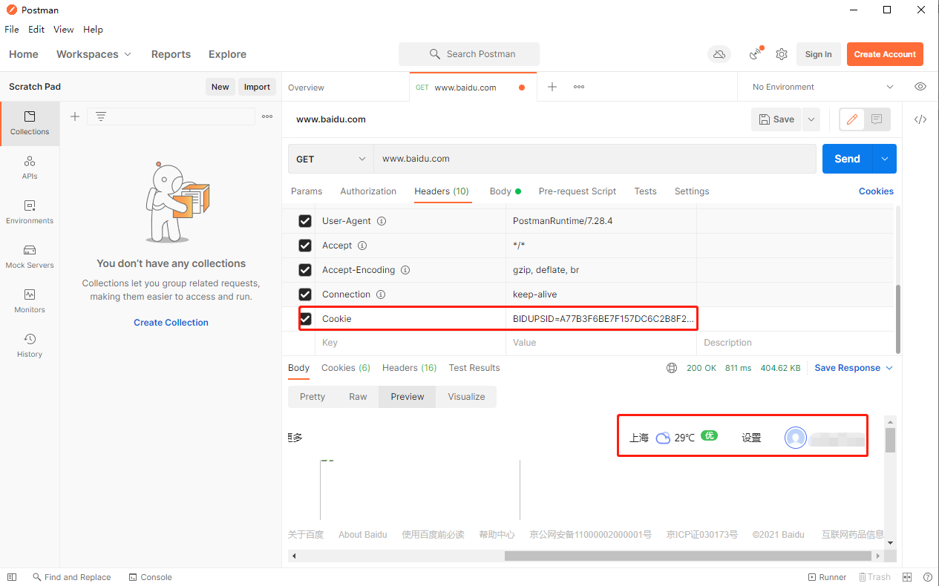
Task: Click Accept-Encoding header info icon
Action: 405,270
